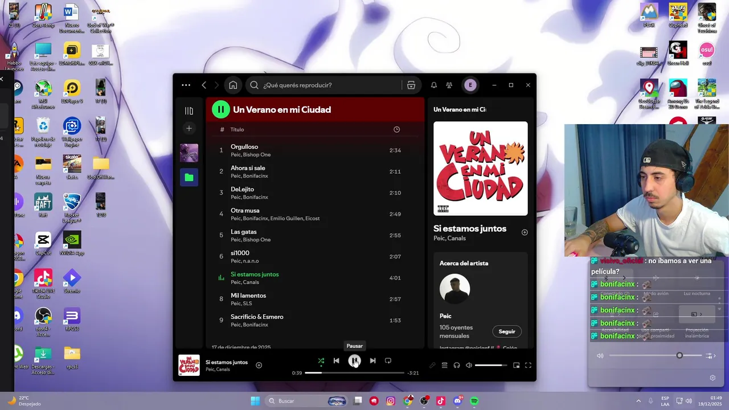Open friend activity icon in Spotify header
The image size is (729, 410).
(449, 85)
